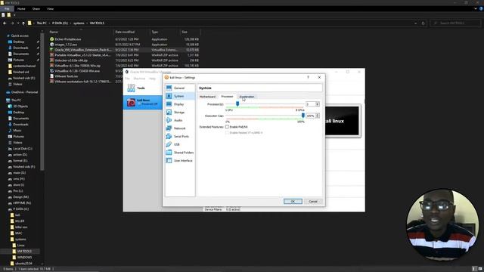Switch to the Motherboard tab
The height and width of the screenshot is (272, 484).
[207, 97]
